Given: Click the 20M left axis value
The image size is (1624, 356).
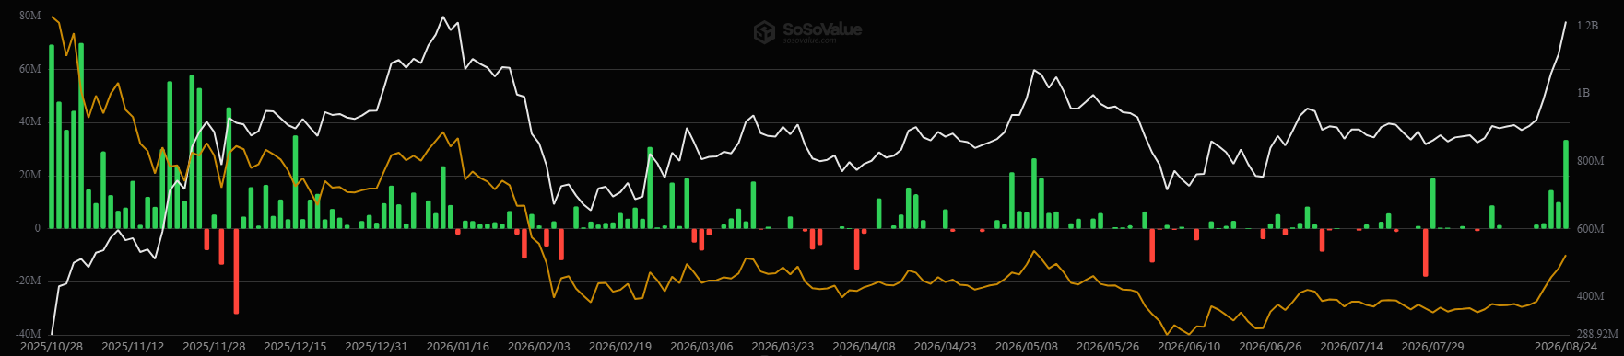Looking at the screenshot, I should point(29,175).
